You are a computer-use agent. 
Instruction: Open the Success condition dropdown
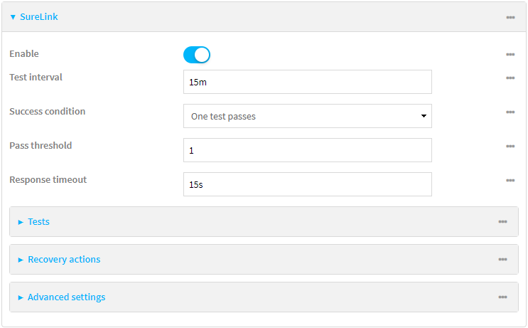[x=307, y=116]
